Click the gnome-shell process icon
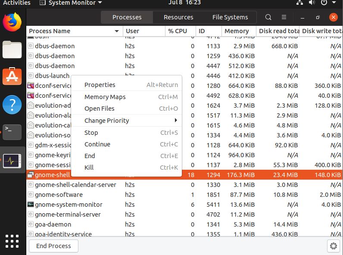The image size is (343, 255). (x=31, y=175)
